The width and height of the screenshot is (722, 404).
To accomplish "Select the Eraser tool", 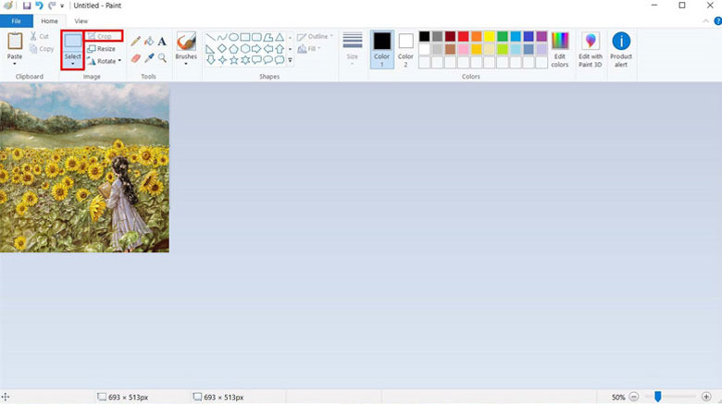I will (x=135, y=58).
